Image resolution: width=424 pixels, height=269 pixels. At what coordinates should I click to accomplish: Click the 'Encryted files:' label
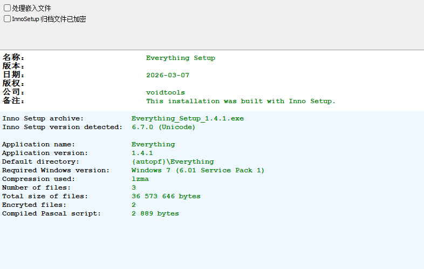pos(34,205)
